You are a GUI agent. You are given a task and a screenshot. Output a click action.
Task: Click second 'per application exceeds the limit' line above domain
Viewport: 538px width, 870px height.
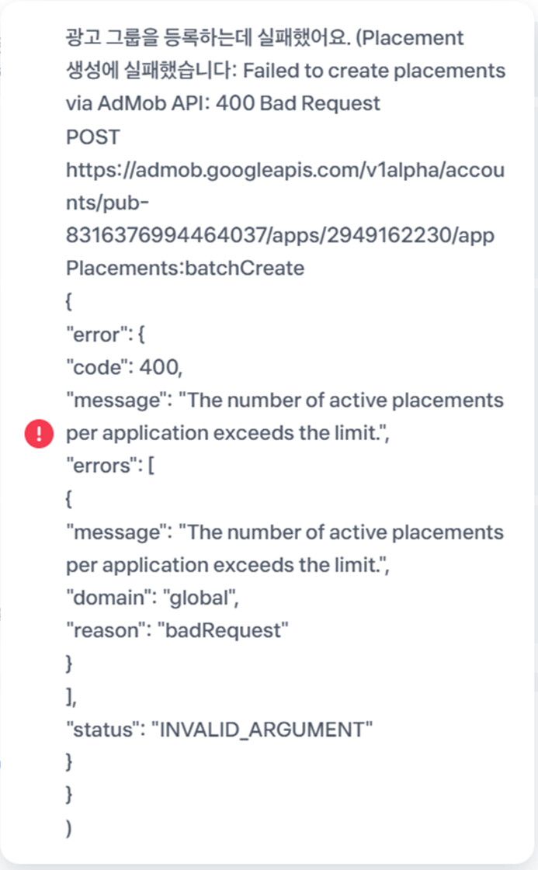point(227,565)
